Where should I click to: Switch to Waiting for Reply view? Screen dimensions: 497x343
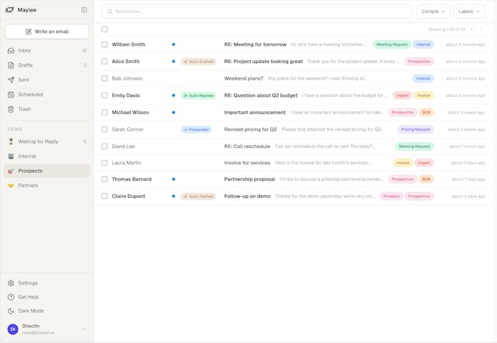point(38,141)
